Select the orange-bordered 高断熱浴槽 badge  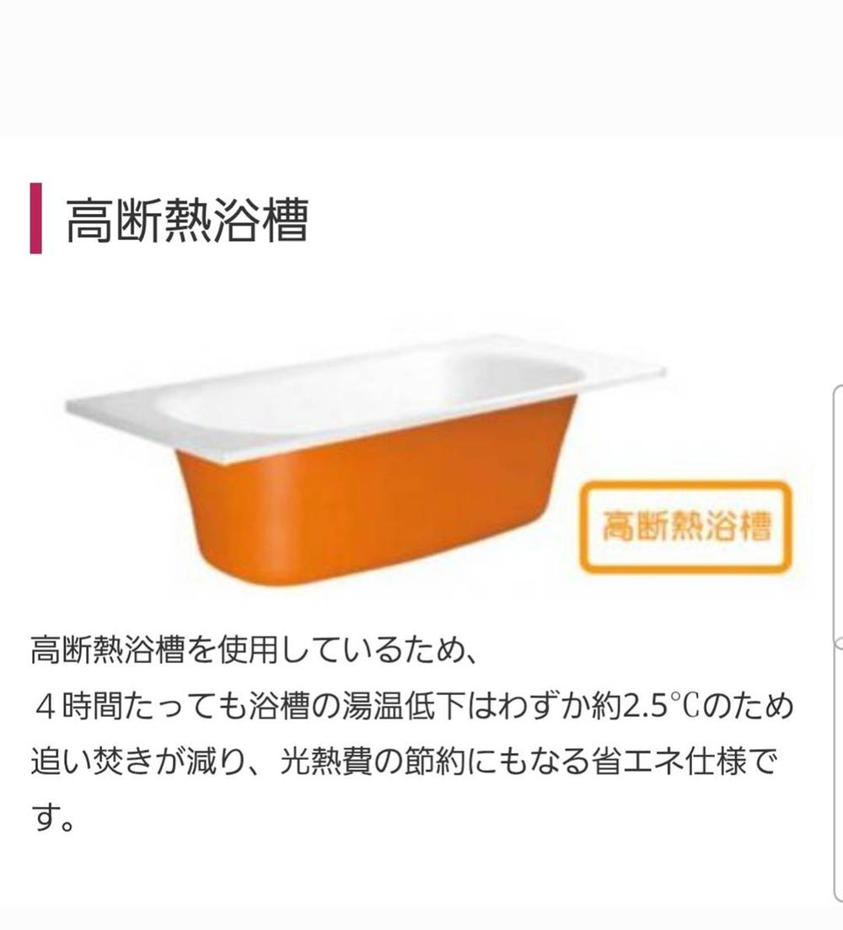pos(685,526)
